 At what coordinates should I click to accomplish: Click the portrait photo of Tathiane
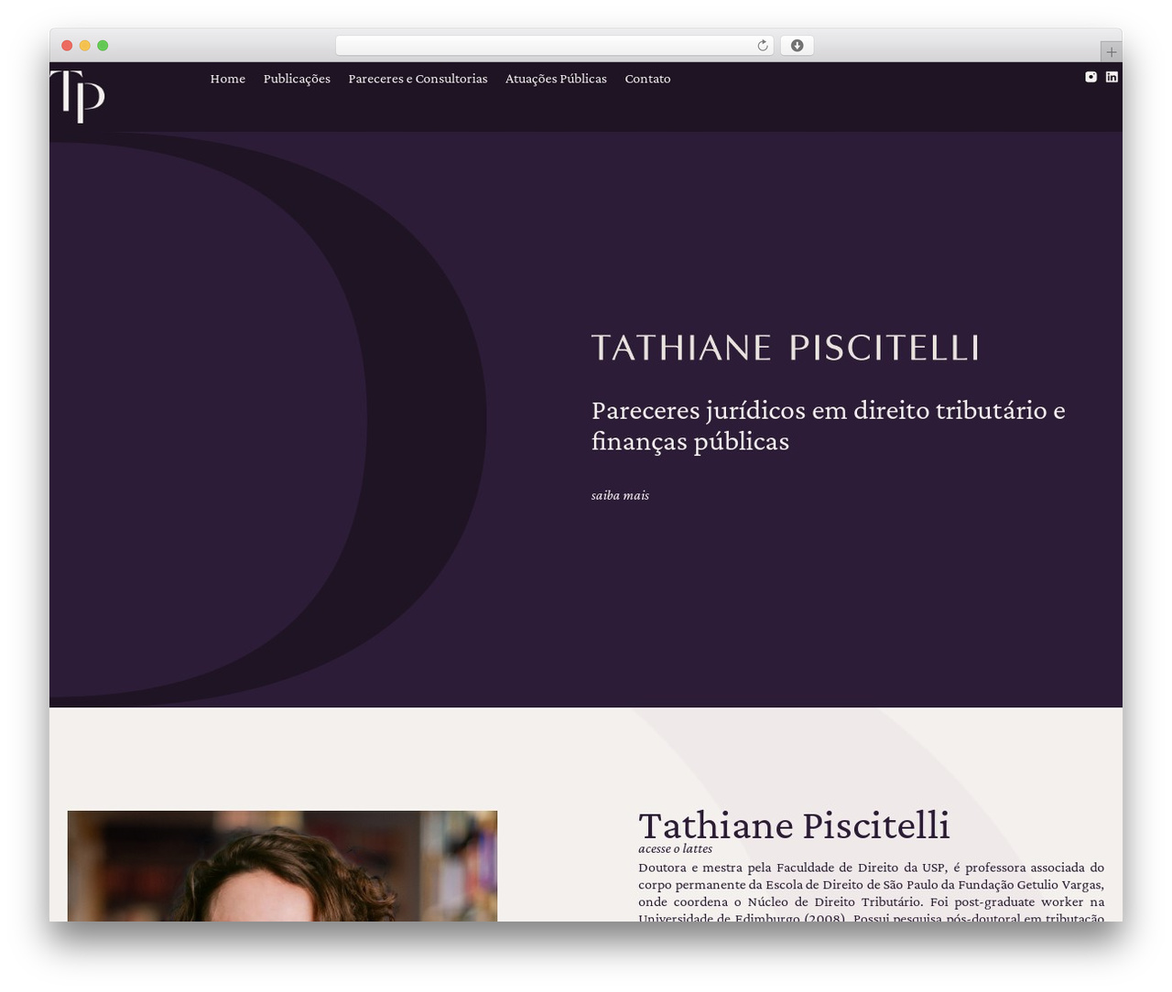click(282, 866)
